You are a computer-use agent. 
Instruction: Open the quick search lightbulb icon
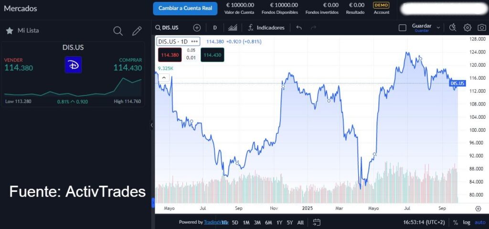click(453, 28)
